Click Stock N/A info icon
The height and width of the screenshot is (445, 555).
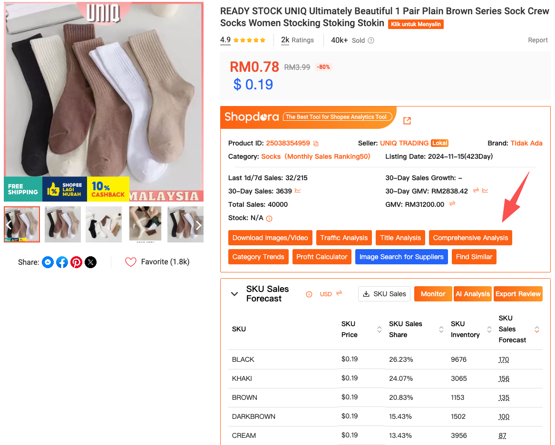[x=269, y=219]
